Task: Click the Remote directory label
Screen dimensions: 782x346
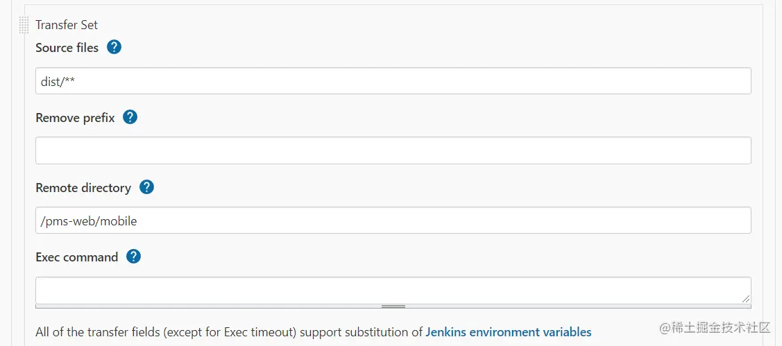Action: 83,188
